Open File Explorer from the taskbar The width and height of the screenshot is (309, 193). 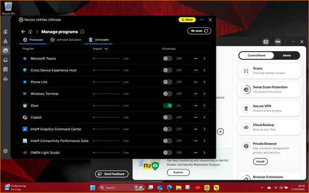tap(179, 188)
